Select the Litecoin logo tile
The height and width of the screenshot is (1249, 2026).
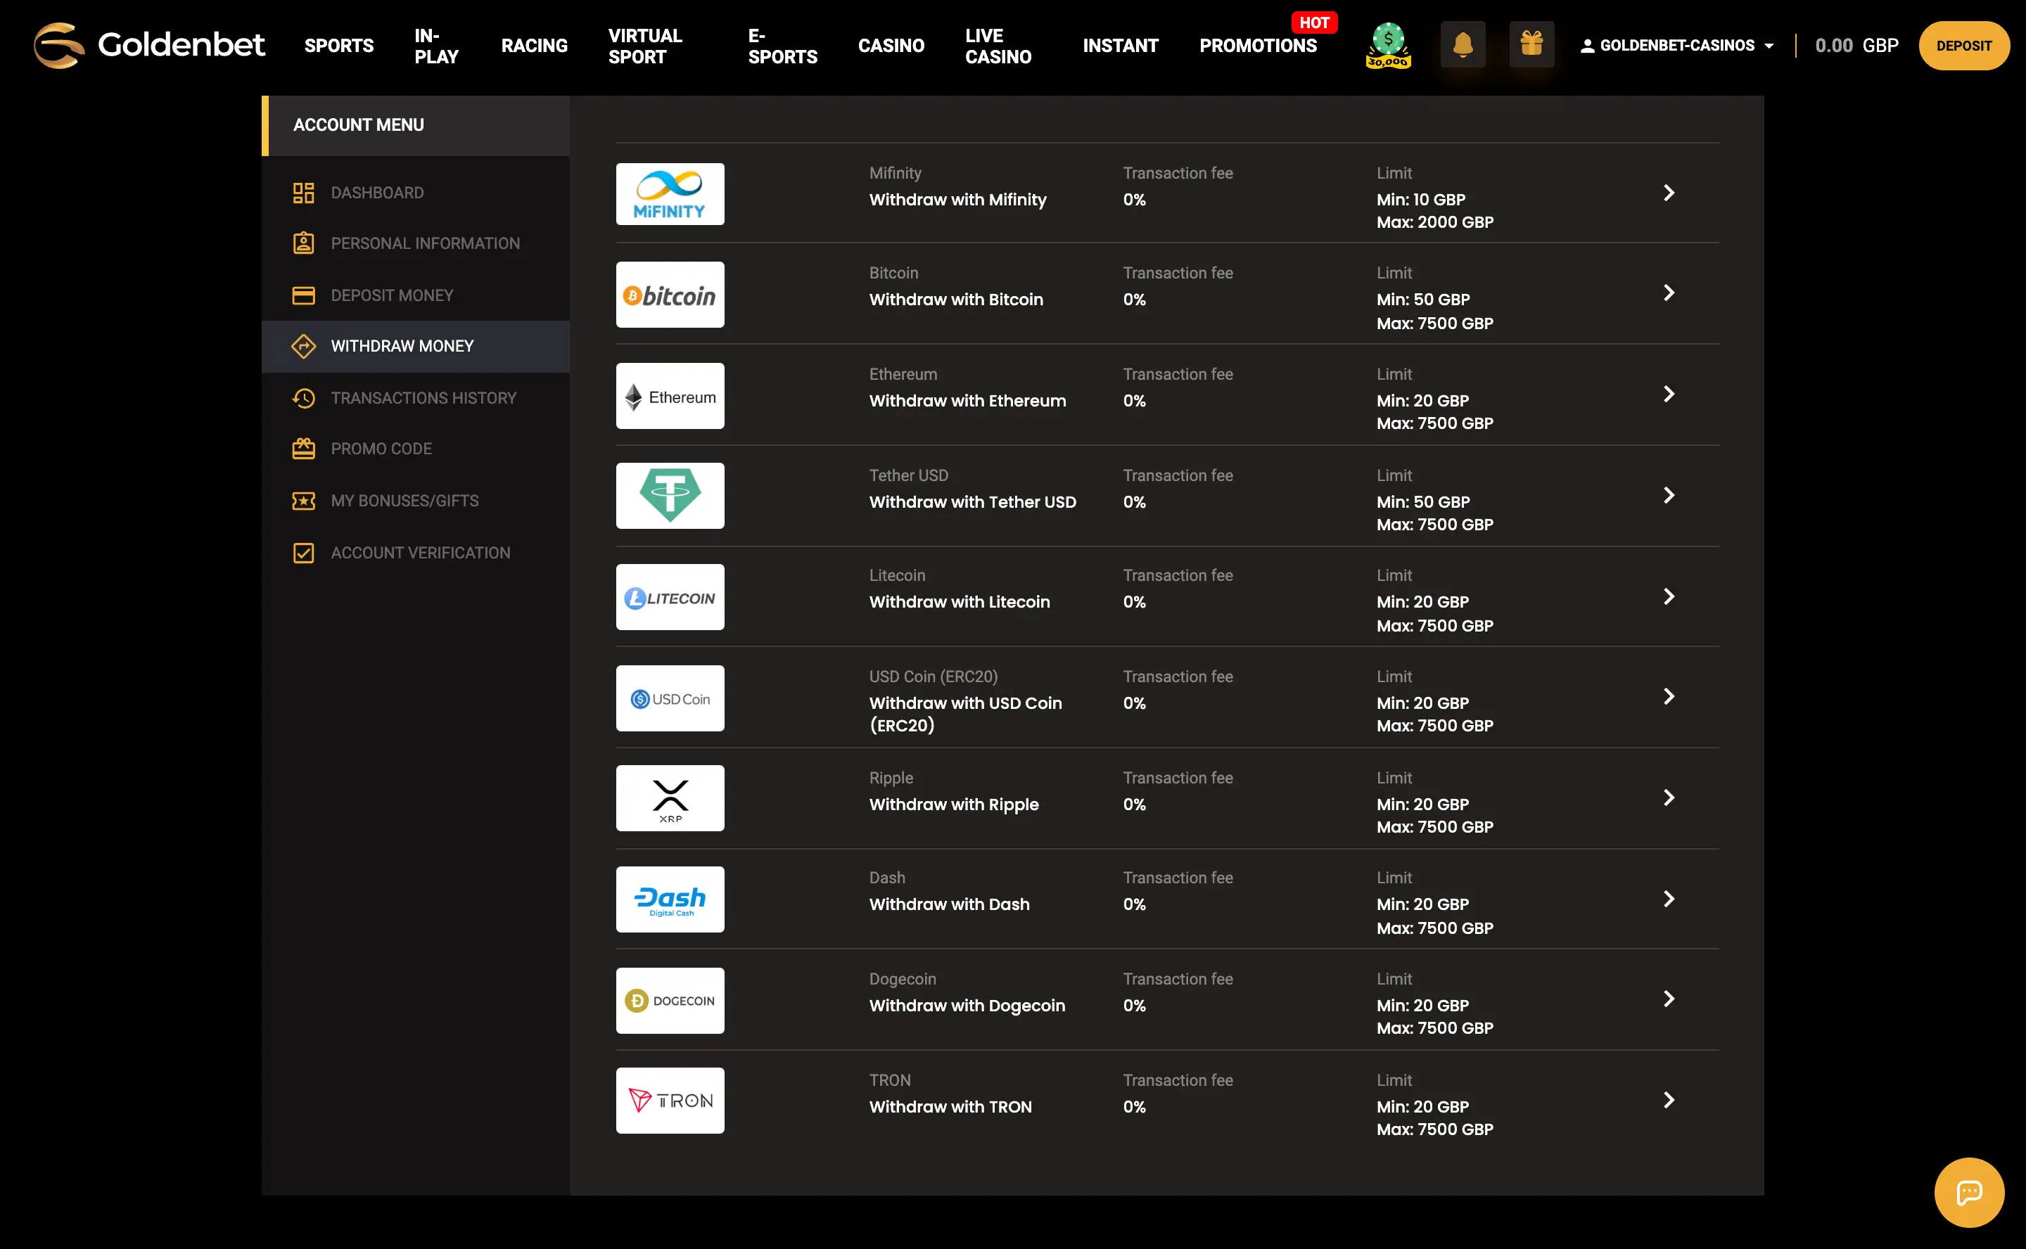click(x=670, y=597)
